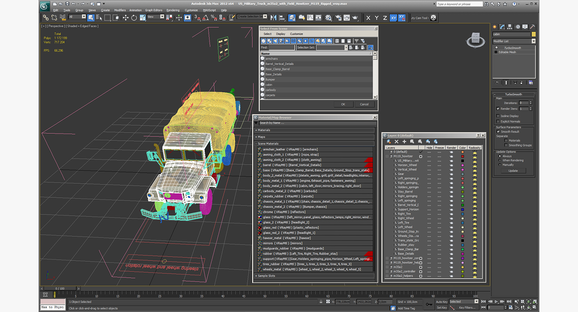This screenshot has height=312, width=578.
Task: Click Cancel in Select From Scene
Action: pos(364,104)
